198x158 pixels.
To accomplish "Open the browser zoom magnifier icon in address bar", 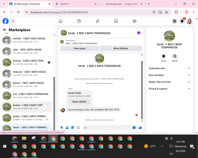I will coord(154,12).
